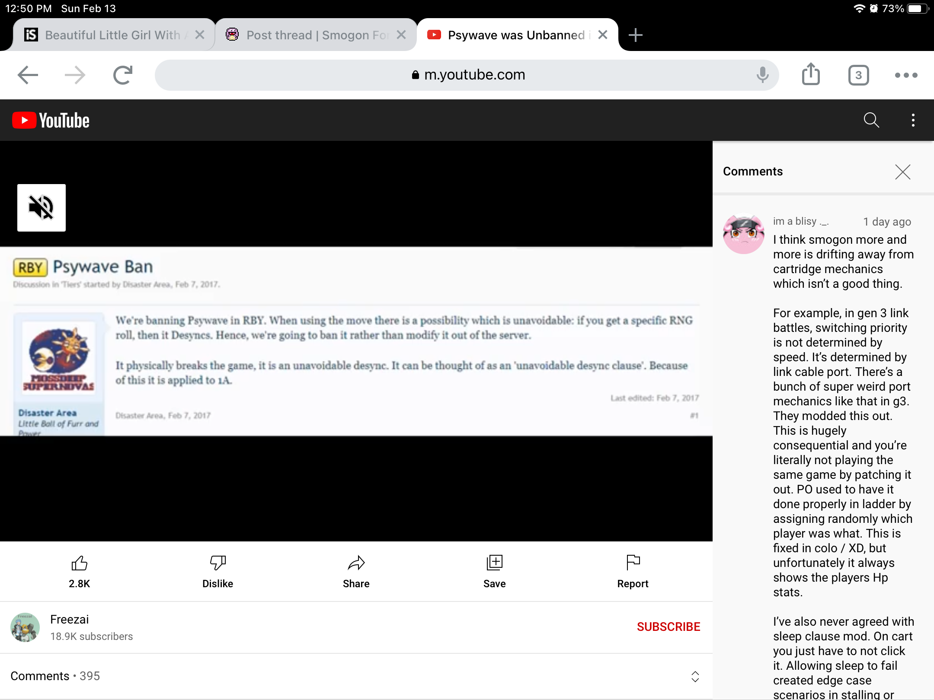
Task: Open a new browser tab
Action: point(635,35)
